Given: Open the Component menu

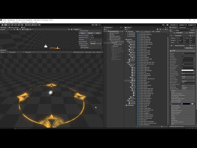Looking at the screenshot, I should [x=24, y=22].
